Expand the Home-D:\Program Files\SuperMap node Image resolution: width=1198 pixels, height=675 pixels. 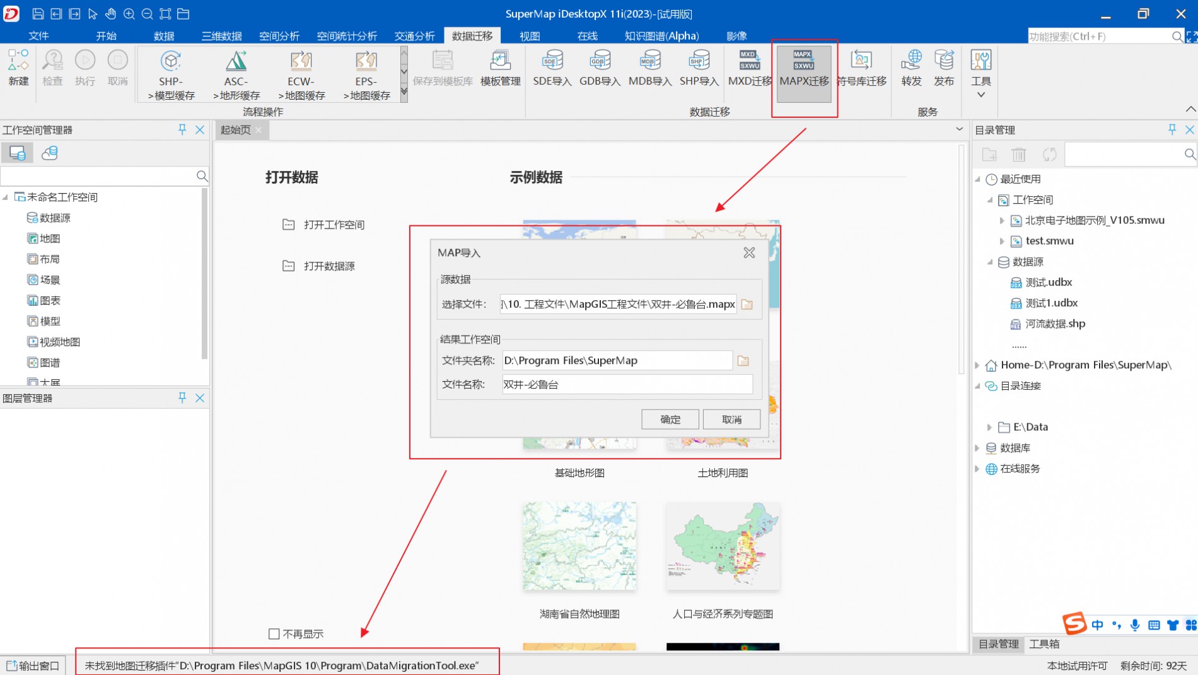coord(978,365)
